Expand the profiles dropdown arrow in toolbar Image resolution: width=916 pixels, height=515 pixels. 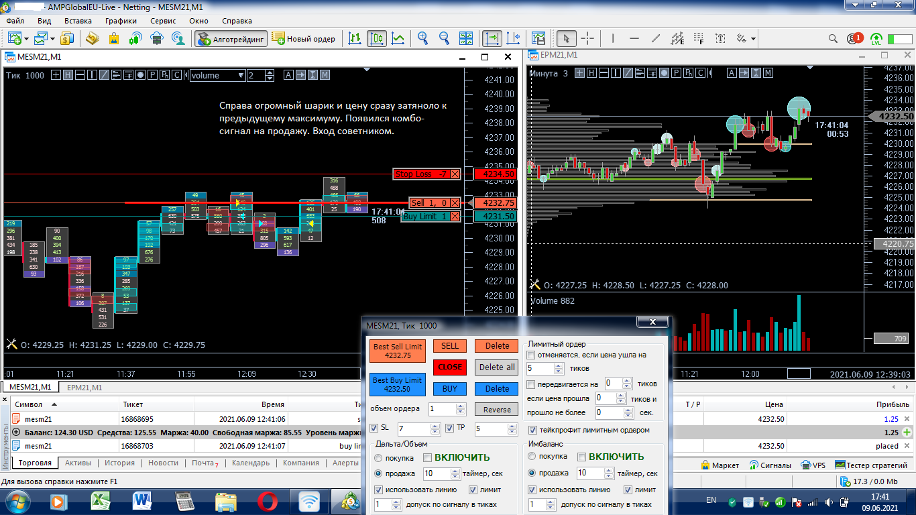[52, 39]
